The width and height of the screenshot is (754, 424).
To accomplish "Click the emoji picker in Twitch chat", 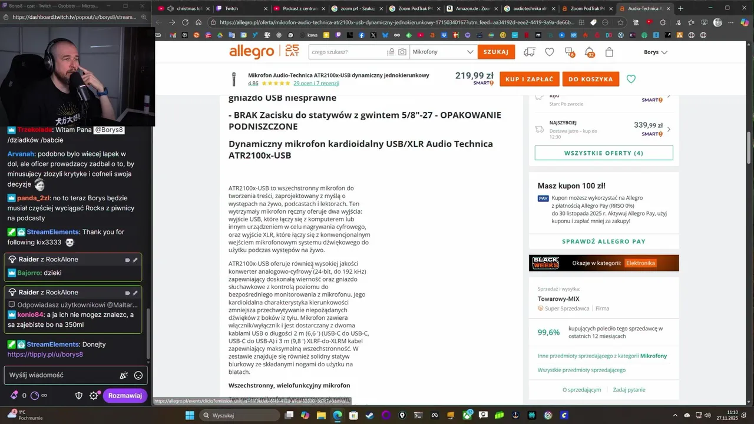I will (x=138, y=375).
